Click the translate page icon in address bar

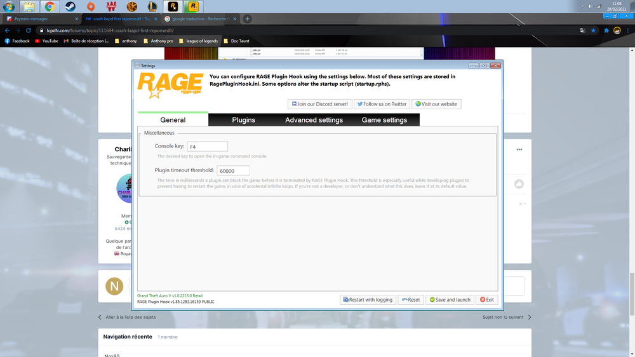pyautogui.click(x=582, y=30)
